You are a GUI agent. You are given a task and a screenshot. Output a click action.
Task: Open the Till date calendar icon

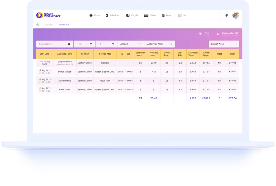pos(113,44)
